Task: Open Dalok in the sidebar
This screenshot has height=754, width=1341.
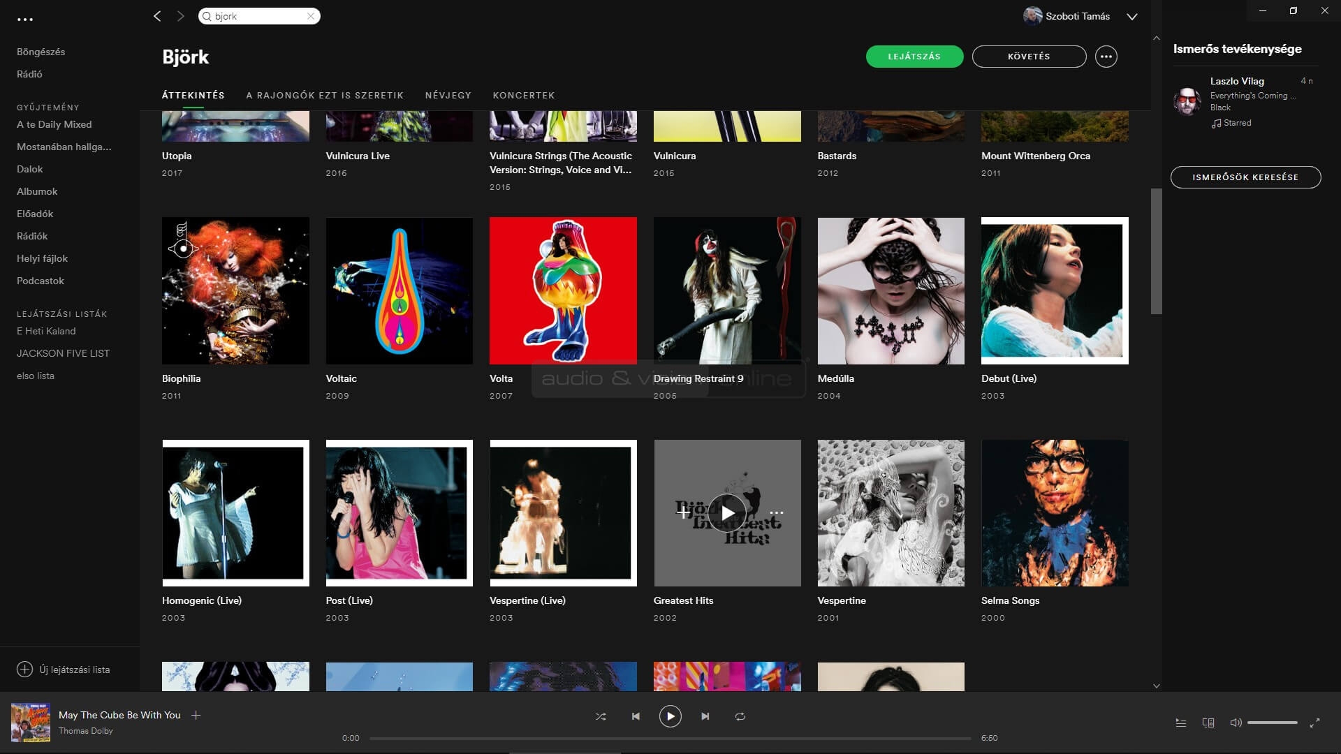Action: coord(30,169)
